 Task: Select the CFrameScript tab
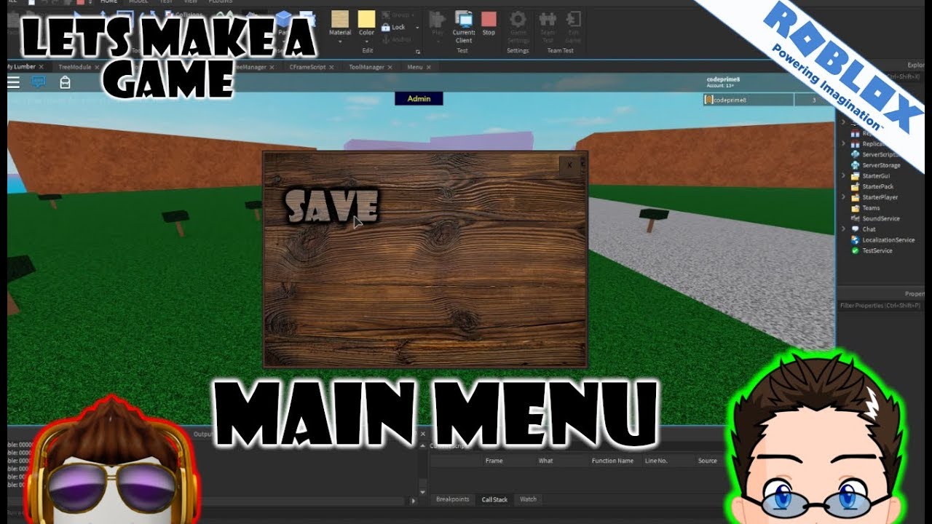[307, 67]
